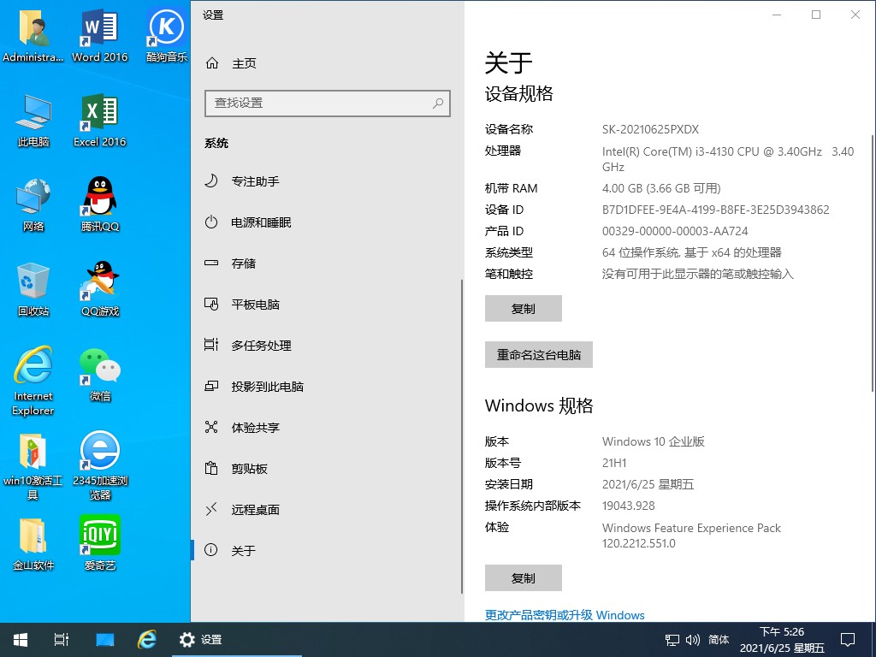Image resolution: width=876 pixels, height=657 pixels.
Task: Open the Clipboard (剪贴板) settings
Action: point(249,469)
